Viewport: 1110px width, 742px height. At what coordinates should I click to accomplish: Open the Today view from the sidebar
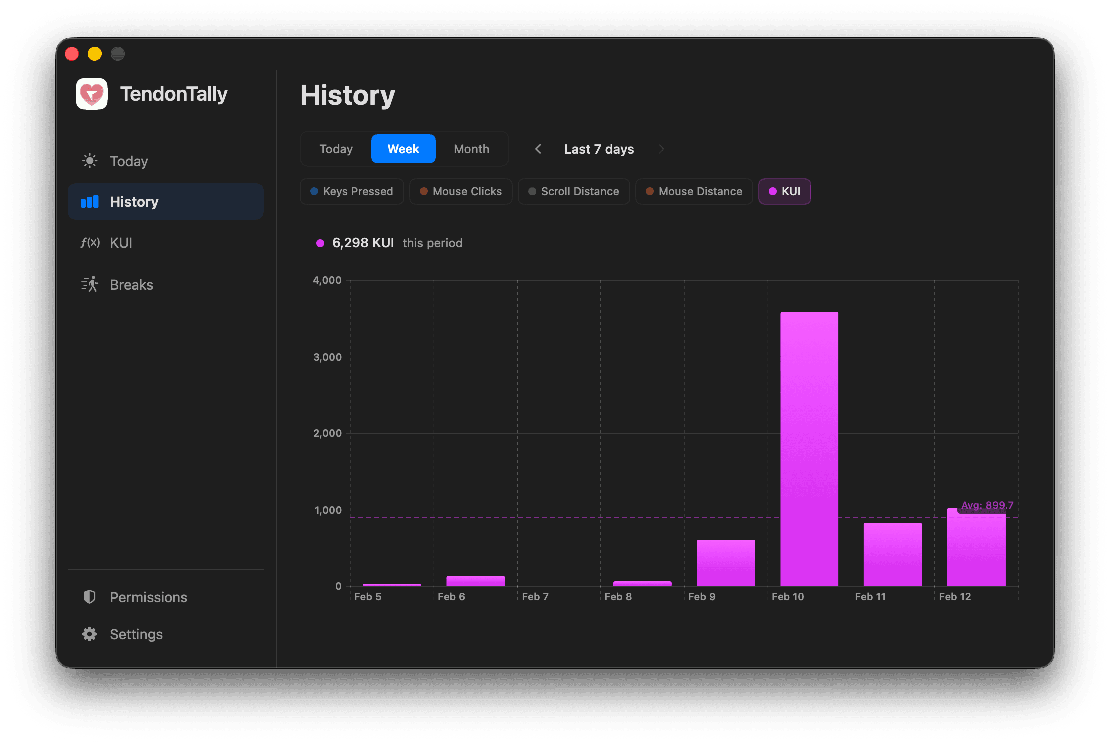click(128, 161)
